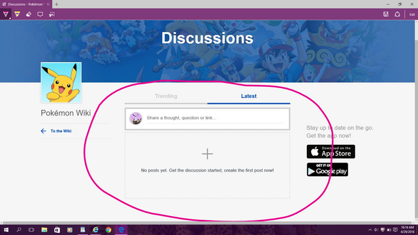The width and height of the screenshot is (418, 235).
Task: Open the taskbar clock and date
Action: click(x=408, y=230)
